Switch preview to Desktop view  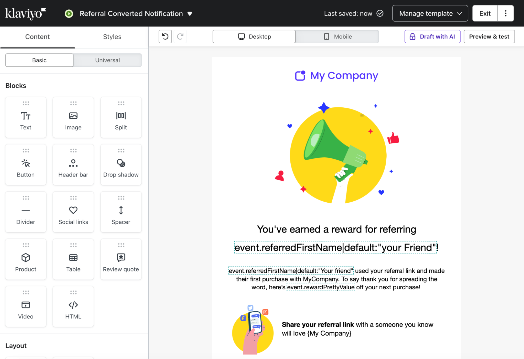point(254,36)
